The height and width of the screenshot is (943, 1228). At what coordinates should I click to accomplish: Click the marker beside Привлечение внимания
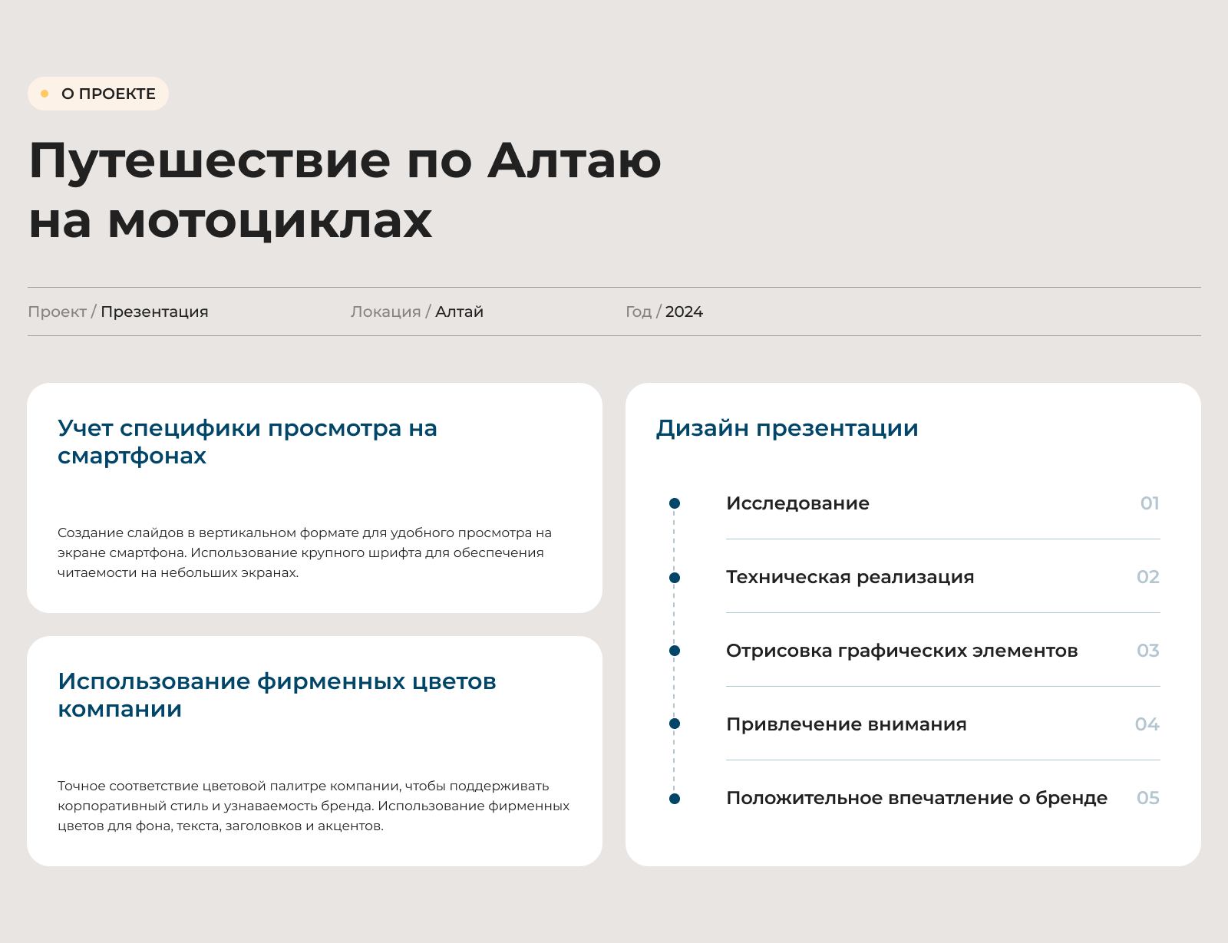coord(675,724)
